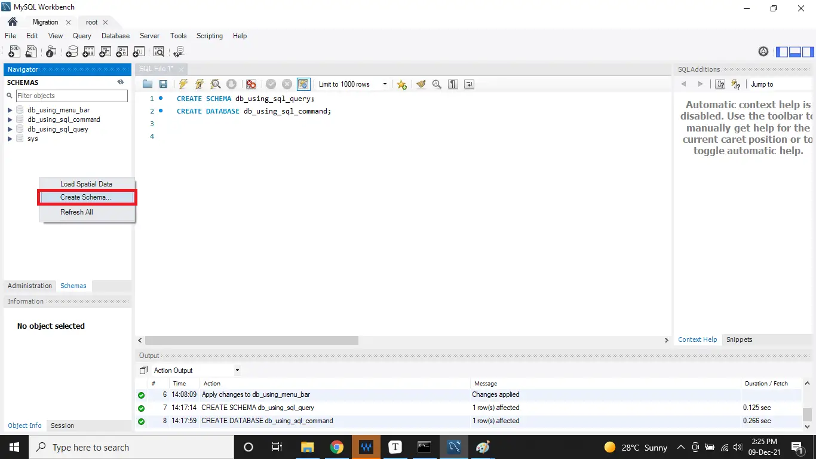Click create new stored procedure icon
Viewport: 816px width, 459px height.
click(122, 52)
